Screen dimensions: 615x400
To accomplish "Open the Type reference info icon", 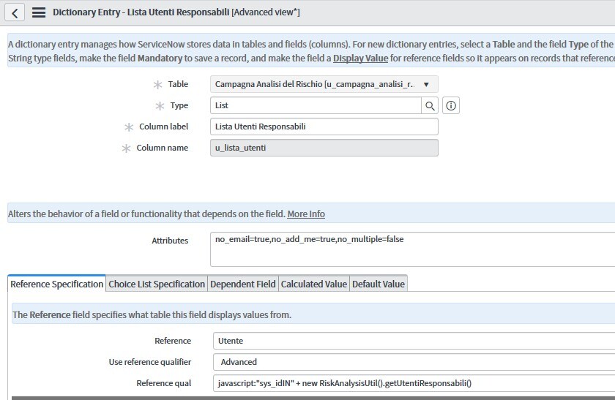I will click(x=451, y=106).
